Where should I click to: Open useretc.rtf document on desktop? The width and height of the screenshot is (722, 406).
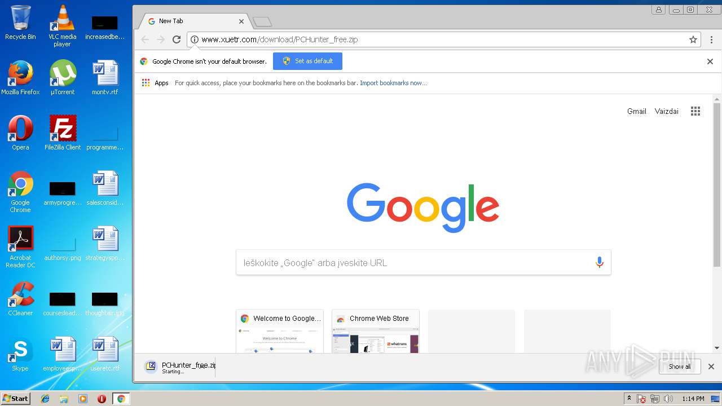click(x=105, y=354)
